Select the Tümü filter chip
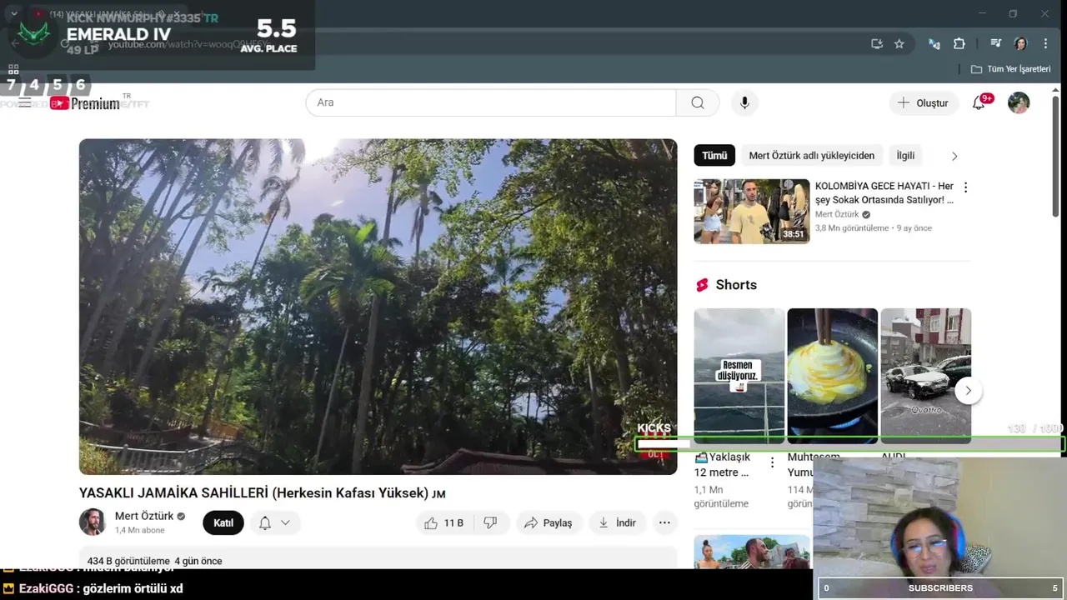This screenshot has width=1067, height=600. pyautogui.click(x=714, y=156)
